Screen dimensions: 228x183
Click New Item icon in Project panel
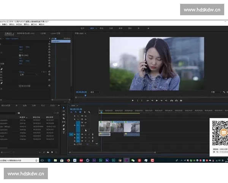coord(52,152)
